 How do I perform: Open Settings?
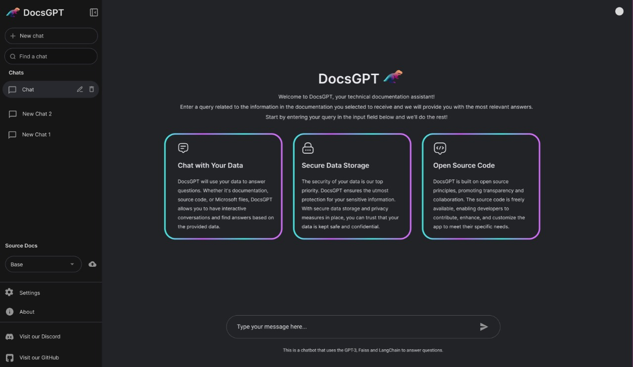click(x=29, y=292)
